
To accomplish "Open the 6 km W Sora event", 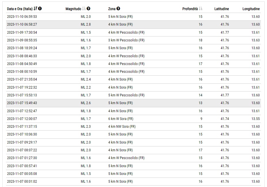I will click(x=133, y=119).
